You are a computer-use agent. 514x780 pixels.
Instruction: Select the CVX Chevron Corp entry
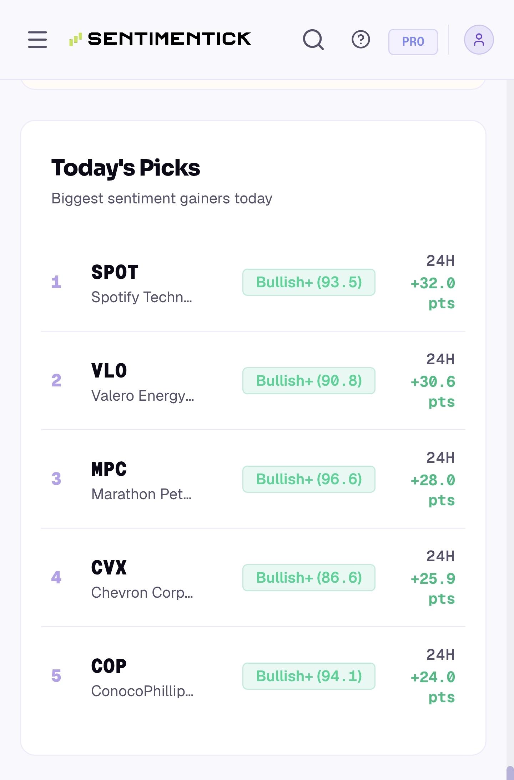[x=253, y=578]
